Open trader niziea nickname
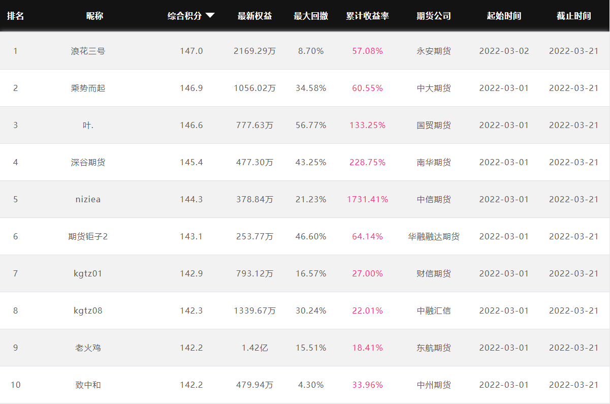Image resolution: width=610 pixels, height=404 pixels. (88, 199)
